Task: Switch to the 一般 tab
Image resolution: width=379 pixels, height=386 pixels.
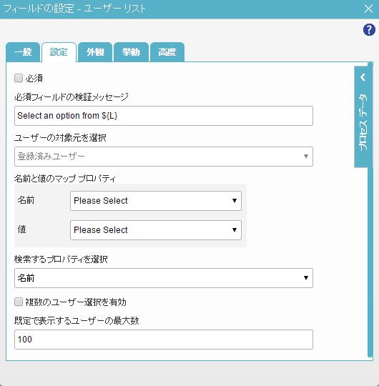Action: coord(23,52)
